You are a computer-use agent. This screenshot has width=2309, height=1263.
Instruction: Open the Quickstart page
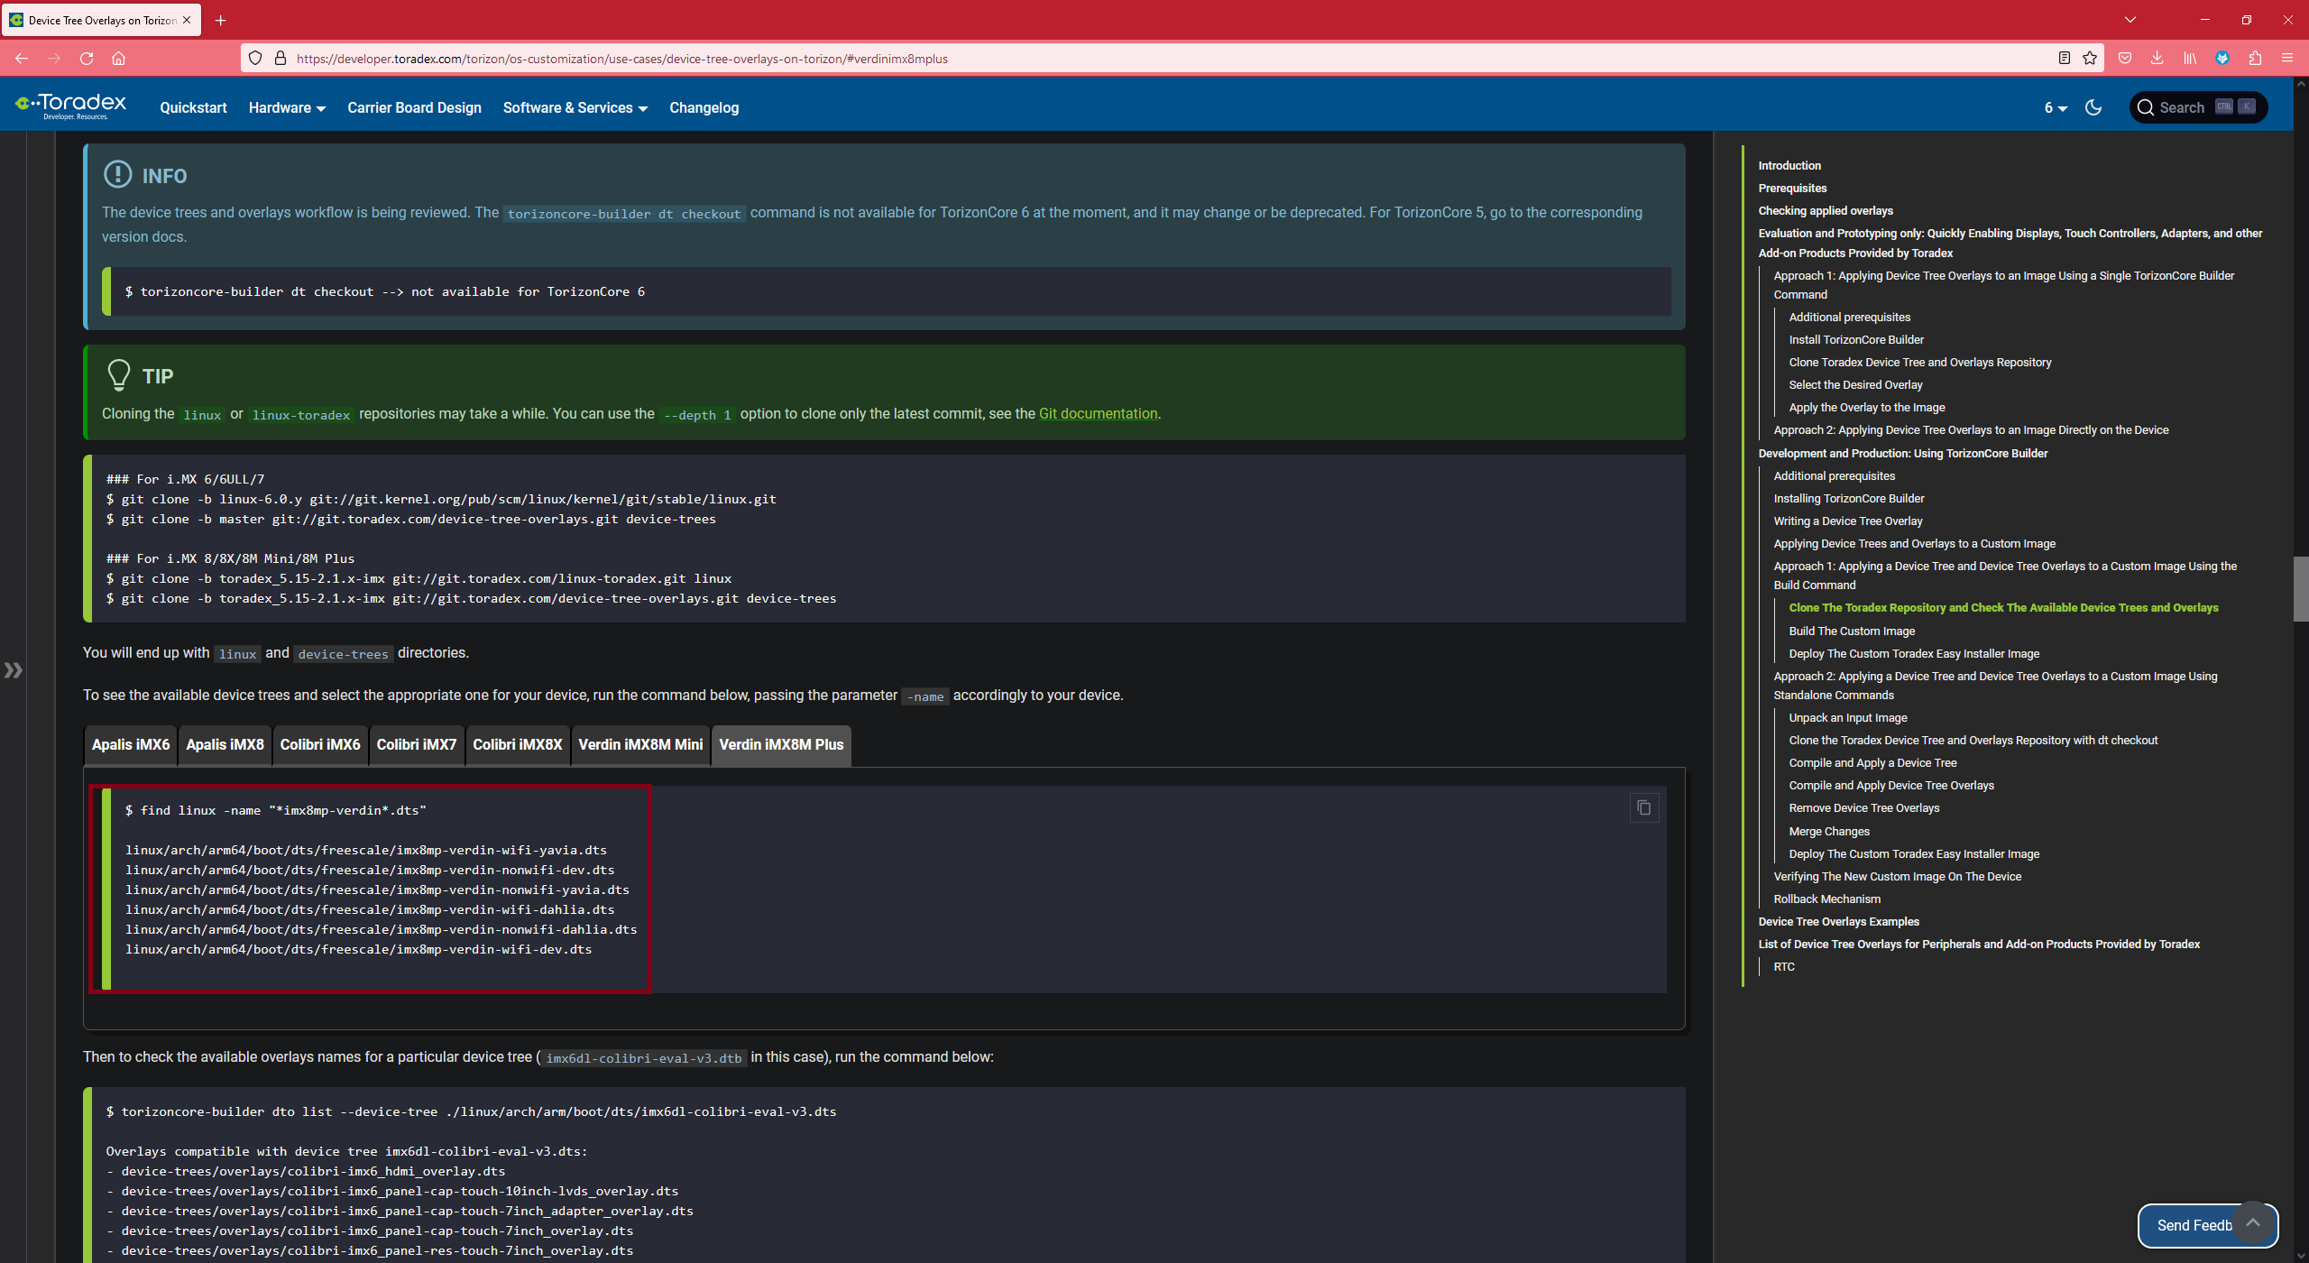[193, 107]
